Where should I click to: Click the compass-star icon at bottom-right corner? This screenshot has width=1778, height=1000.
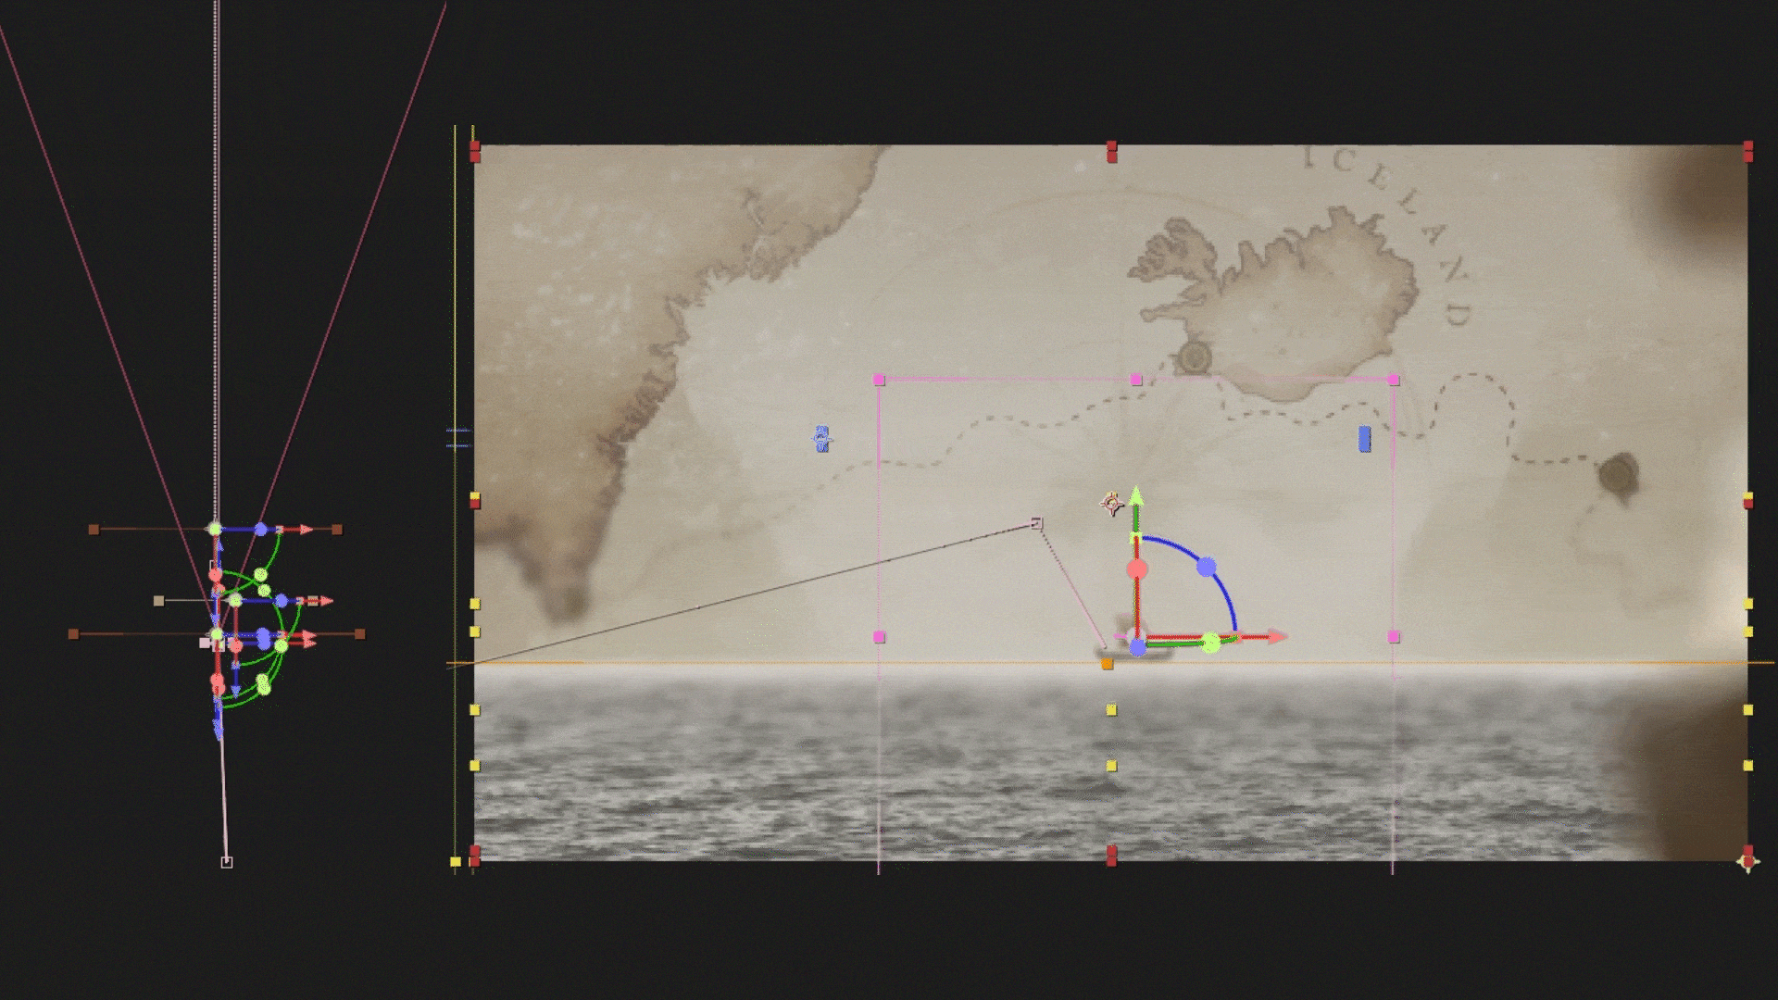[1747, 863]
